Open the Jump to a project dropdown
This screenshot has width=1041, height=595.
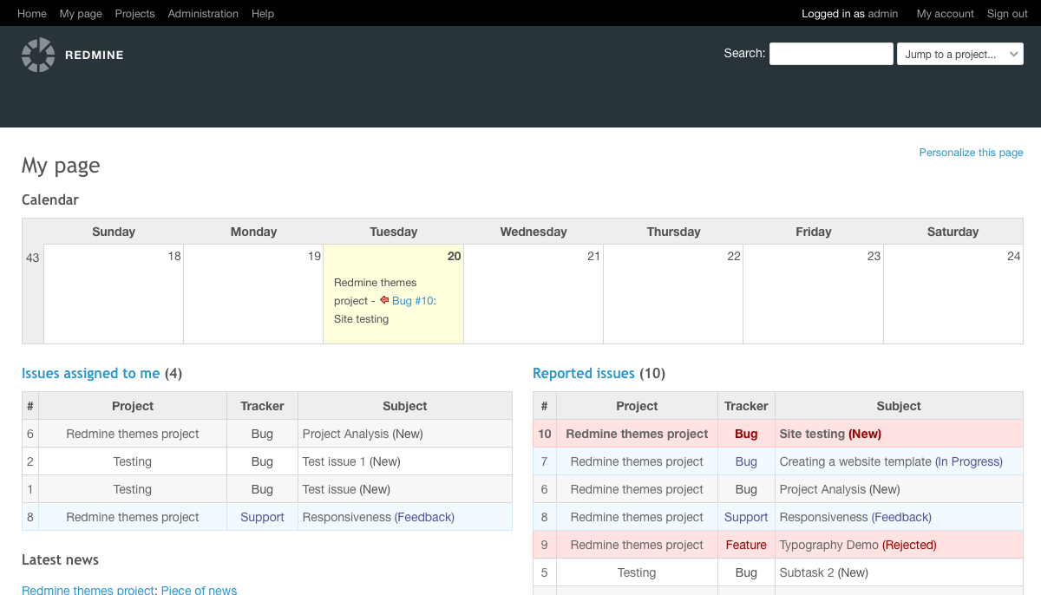coord(960,54)
